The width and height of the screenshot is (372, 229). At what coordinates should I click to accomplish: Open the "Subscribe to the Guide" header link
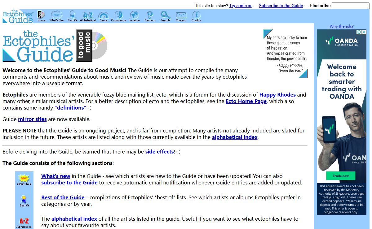click(281, 6)
